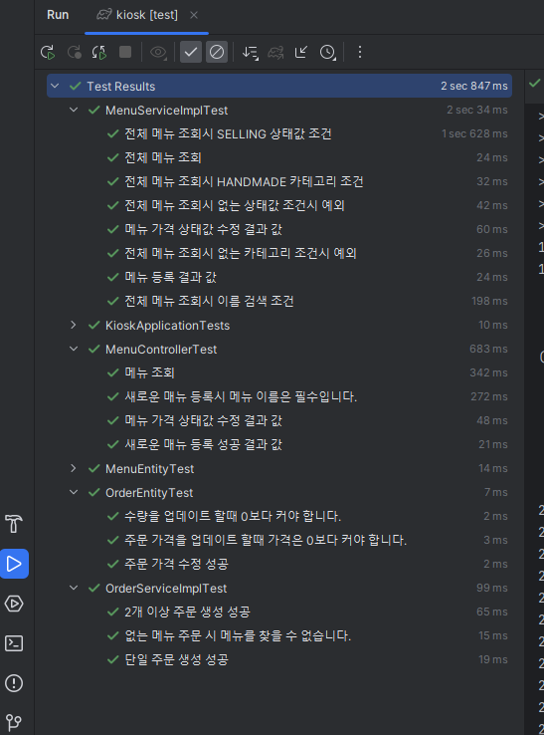Image resolution: width=544 pixels, height=735 pixels.
Task: Select test '단일 주문 생성 성공'
Action: click(279, 660)
